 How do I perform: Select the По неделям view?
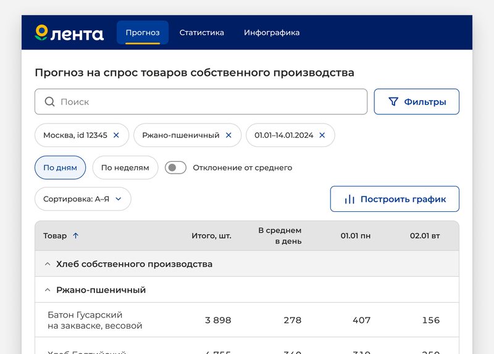pyautogui.click(x=125, y=167)
